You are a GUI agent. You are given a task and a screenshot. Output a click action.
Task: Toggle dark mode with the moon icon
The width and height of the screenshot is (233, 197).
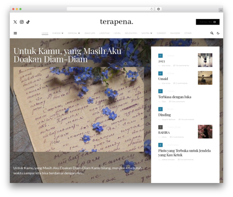point(218,33)
